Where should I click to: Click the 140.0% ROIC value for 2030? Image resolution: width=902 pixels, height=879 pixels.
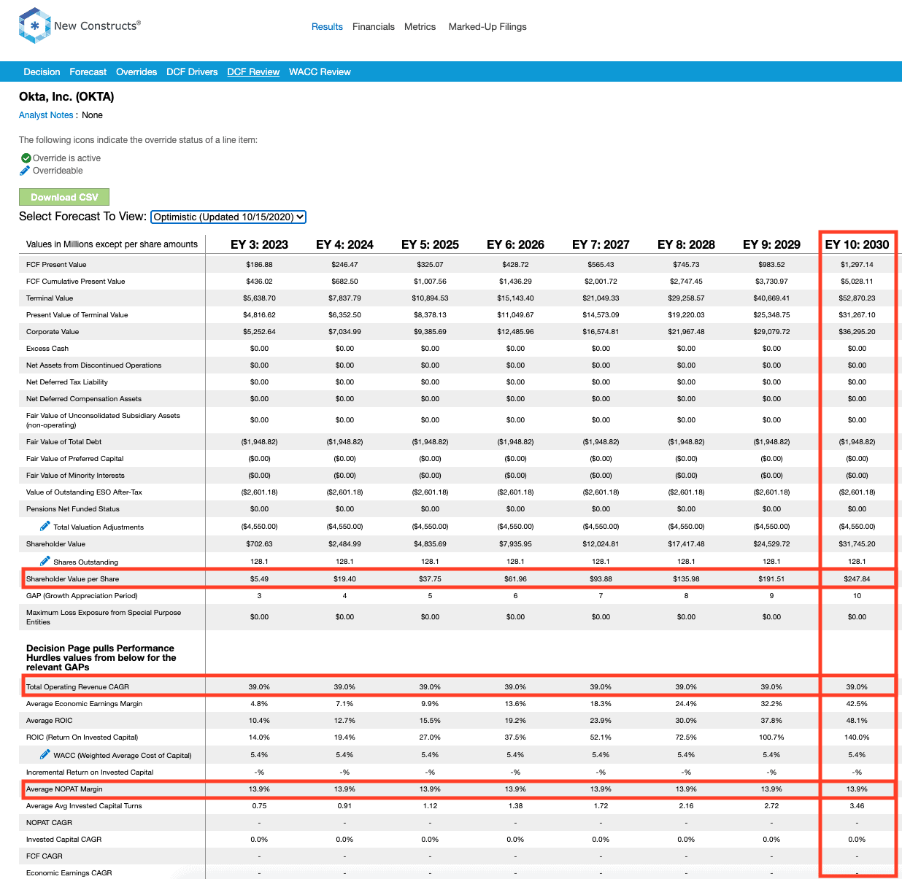tap(857, 737)
